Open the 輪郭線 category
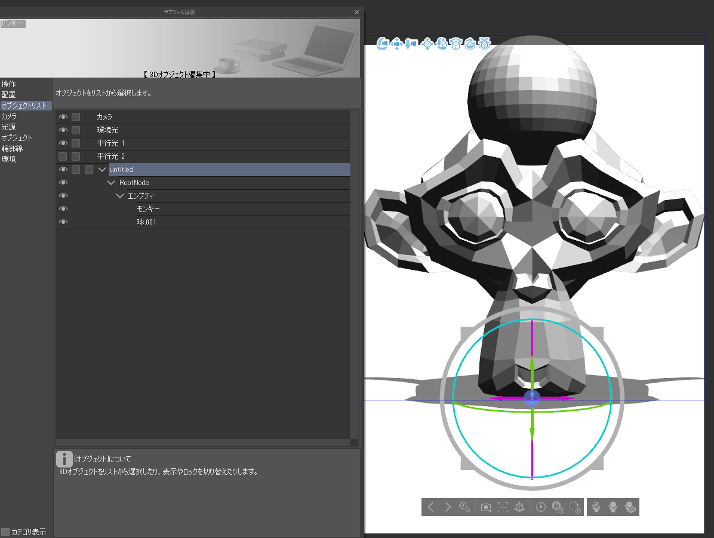714x538 pixels. pyautogui.click(x=13, y=149)
